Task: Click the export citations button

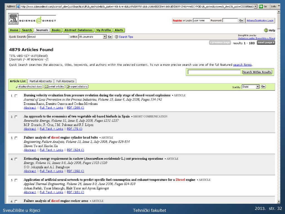Action: [77, 86]
